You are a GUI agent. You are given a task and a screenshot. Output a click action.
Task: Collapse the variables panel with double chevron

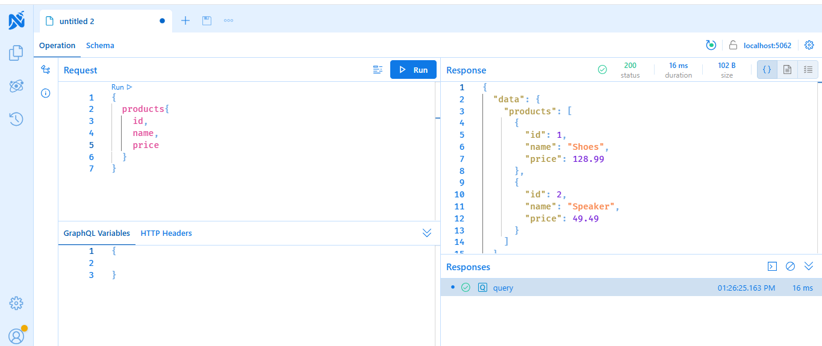coord(427,233)
